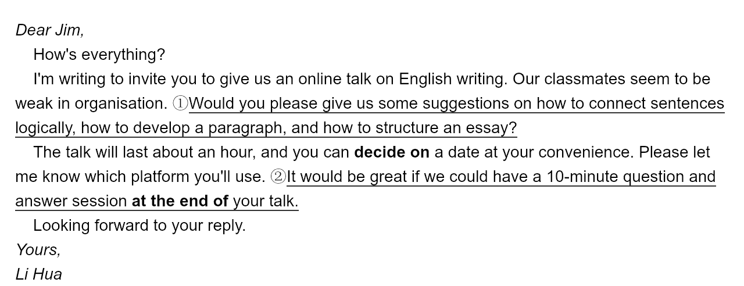Image resolution: width=744 pixels, height=286 pixels.
Task: Click the "Yours," closing
Action: click(x=38, y=250)
